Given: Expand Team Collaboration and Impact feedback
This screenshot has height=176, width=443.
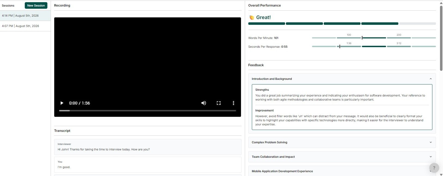Looking at the screenshot, I should pos(342,157).
